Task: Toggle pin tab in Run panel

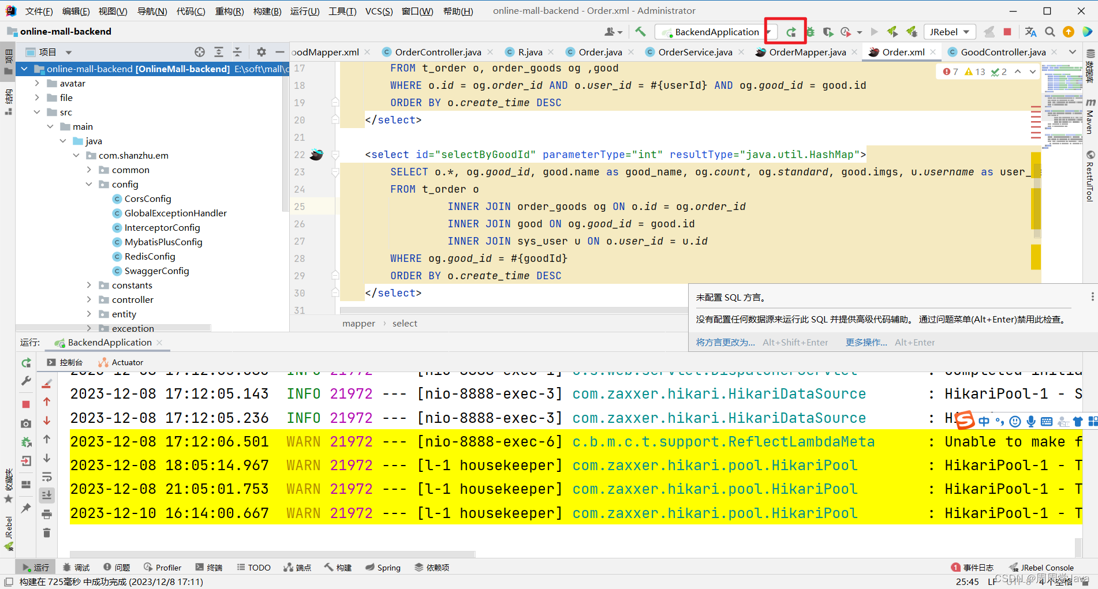Action: [26, 508]
